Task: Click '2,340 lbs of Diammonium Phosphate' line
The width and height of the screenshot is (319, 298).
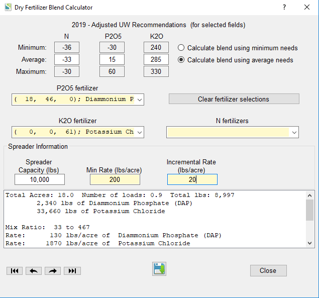Action: coord(115,203)
